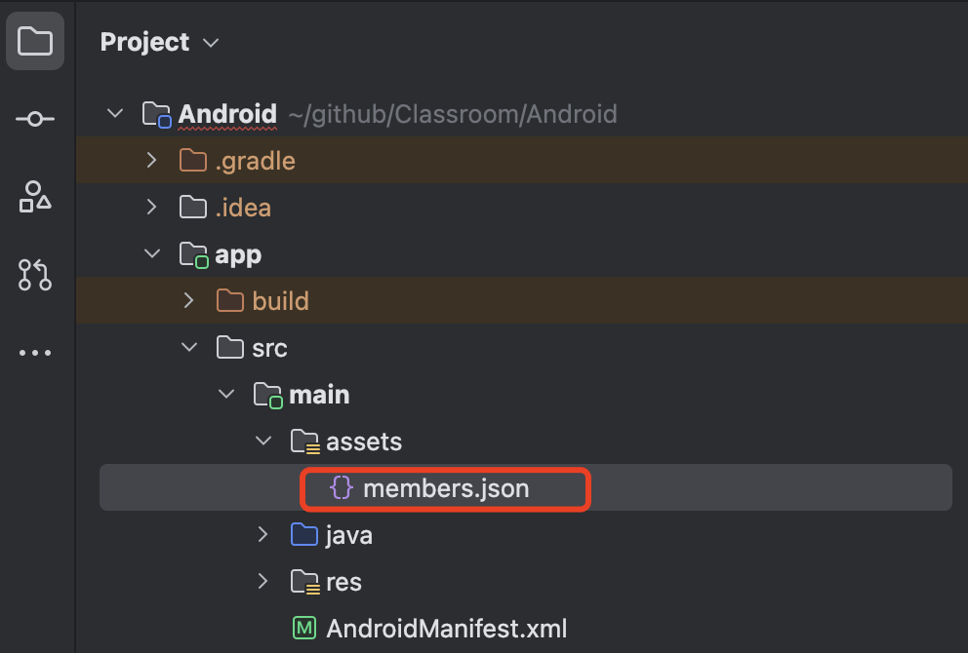
Task: Click the AndroidManifest.xml file icon
Action: [x=304, y=629]
